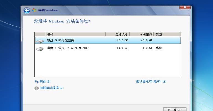
Task: Click the disk icon for 磁盘 1
Action: pyautogui.click(x=40, y=49)
